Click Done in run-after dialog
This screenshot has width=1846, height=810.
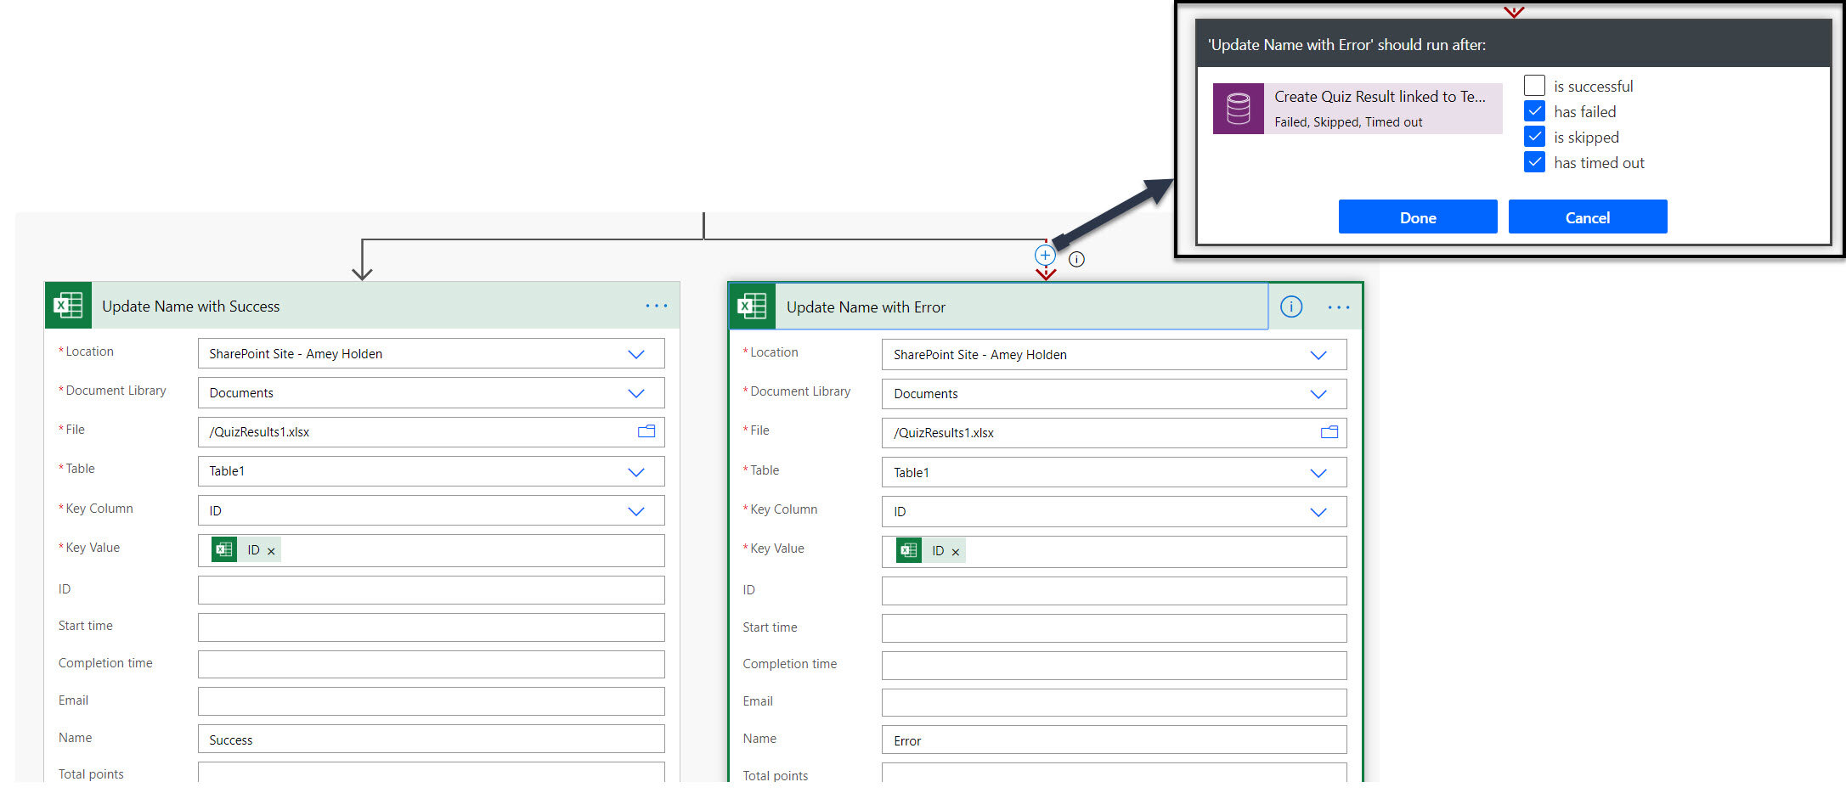[1418, 217]
